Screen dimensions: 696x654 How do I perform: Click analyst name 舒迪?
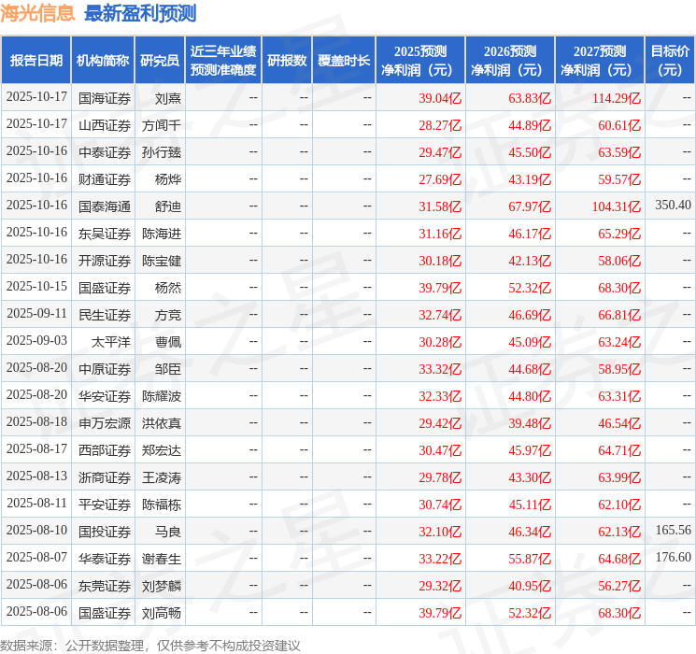168,206
